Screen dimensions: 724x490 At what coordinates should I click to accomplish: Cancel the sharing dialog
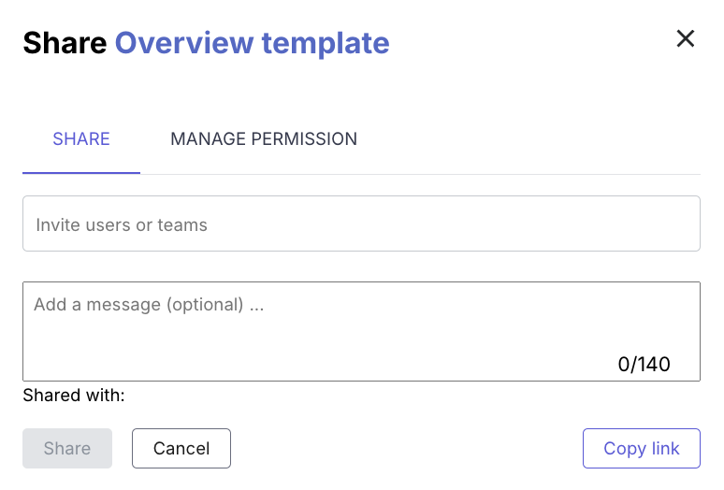(181, 449)
